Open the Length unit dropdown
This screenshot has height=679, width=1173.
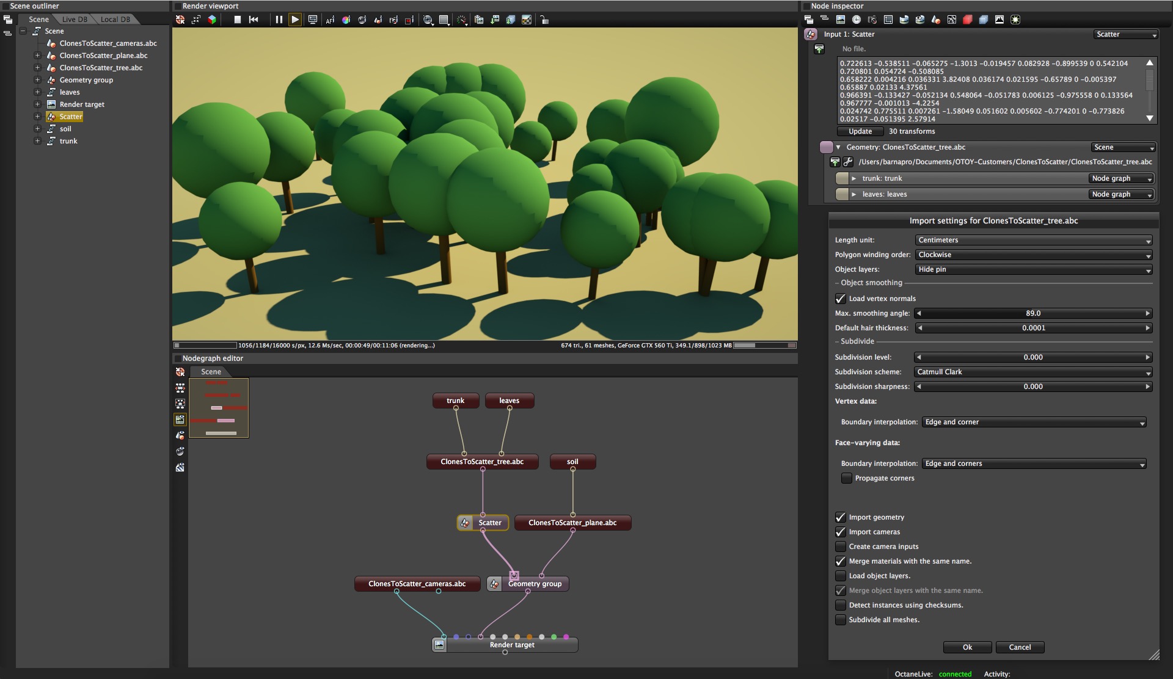[1032, 240]
